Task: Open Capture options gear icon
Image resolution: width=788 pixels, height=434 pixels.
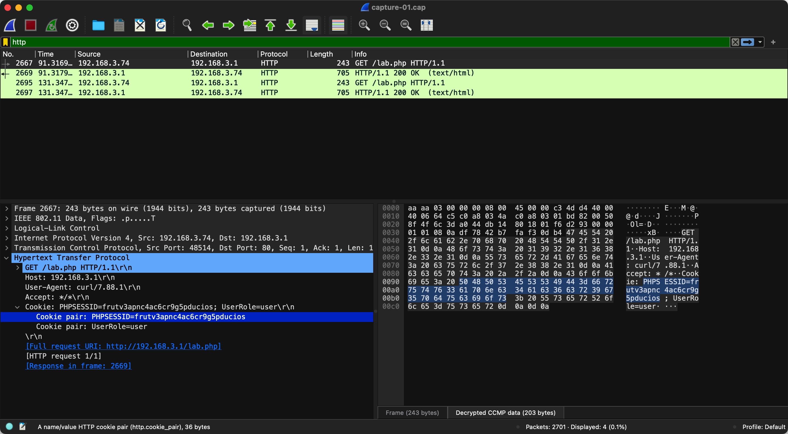Action: [72, 25]
